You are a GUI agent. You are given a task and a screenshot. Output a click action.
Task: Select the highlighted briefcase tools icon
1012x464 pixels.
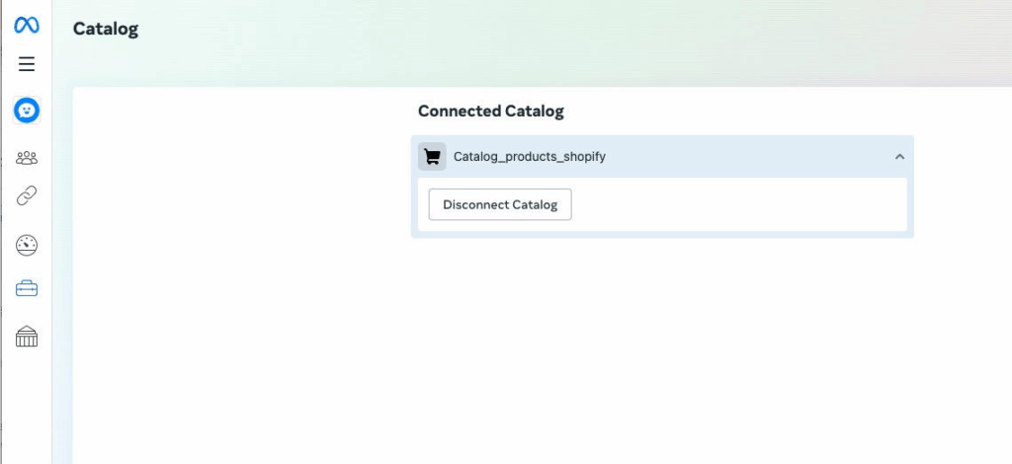pos(27,288)
